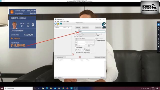160x90 pixels.
Task: Click the red no-entry clear list icon
Action: (80, 57)
